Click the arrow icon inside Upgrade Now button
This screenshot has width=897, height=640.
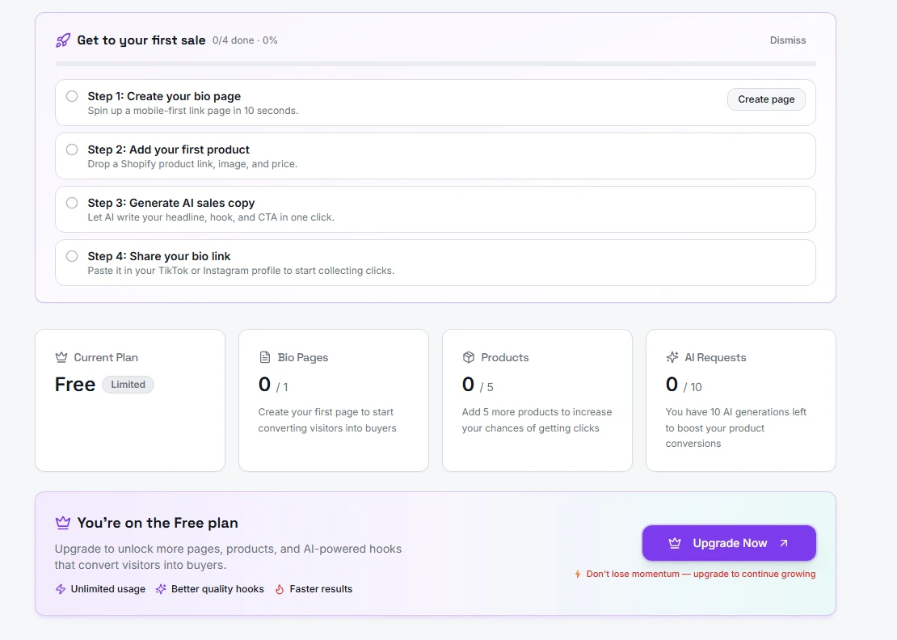coord(784,543)
